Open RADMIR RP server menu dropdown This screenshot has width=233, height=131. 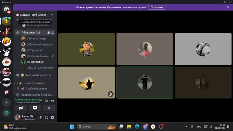52,15
